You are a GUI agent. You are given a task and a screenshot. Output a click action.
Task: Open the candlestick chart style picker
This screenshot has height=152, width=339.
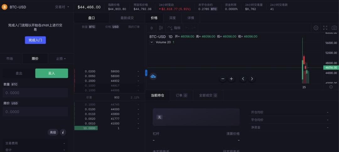(x=161, y=28)
